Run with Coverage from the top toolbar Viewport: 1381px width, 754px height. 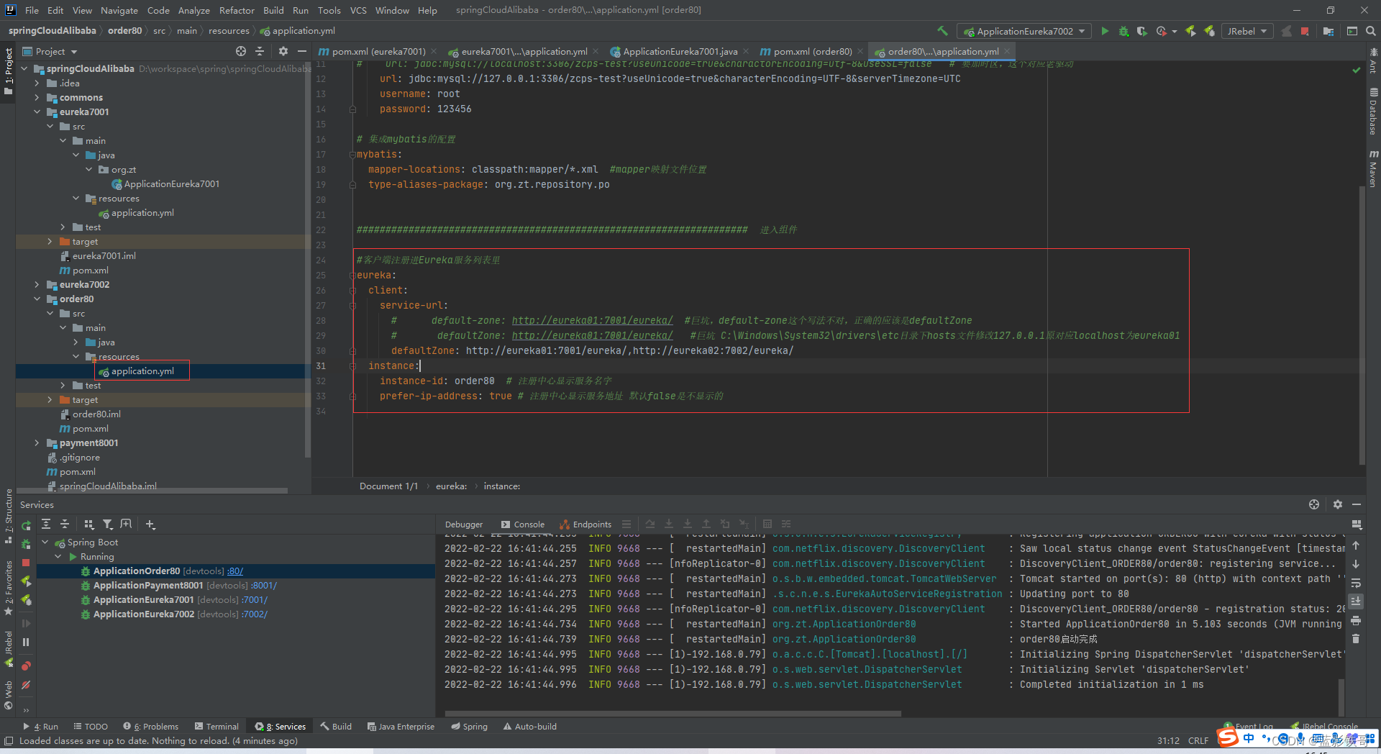click(1141, 31)
